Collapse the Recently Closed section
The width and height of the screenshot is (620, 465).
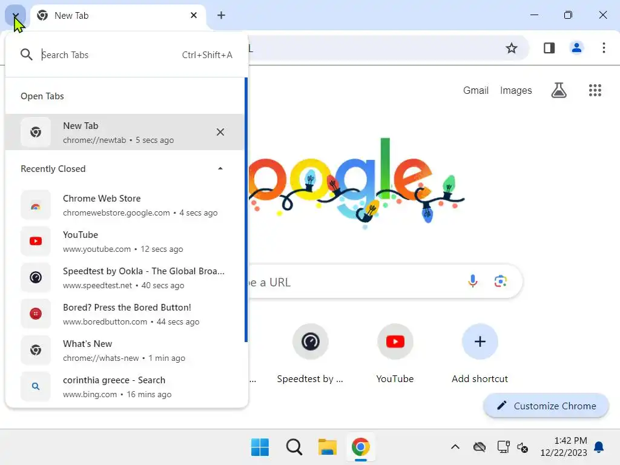(x=220, y=169)
